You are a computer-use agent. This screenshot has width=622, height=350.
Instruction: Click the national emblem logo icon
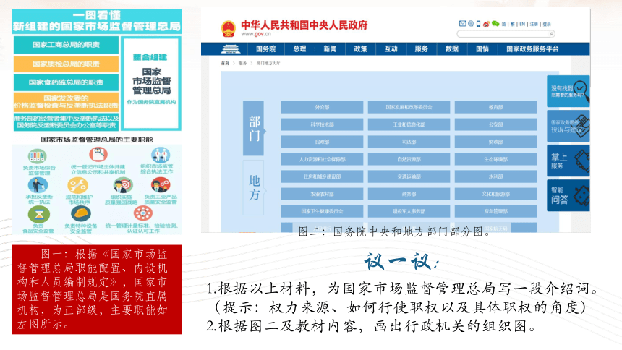[x=229, y=29]
